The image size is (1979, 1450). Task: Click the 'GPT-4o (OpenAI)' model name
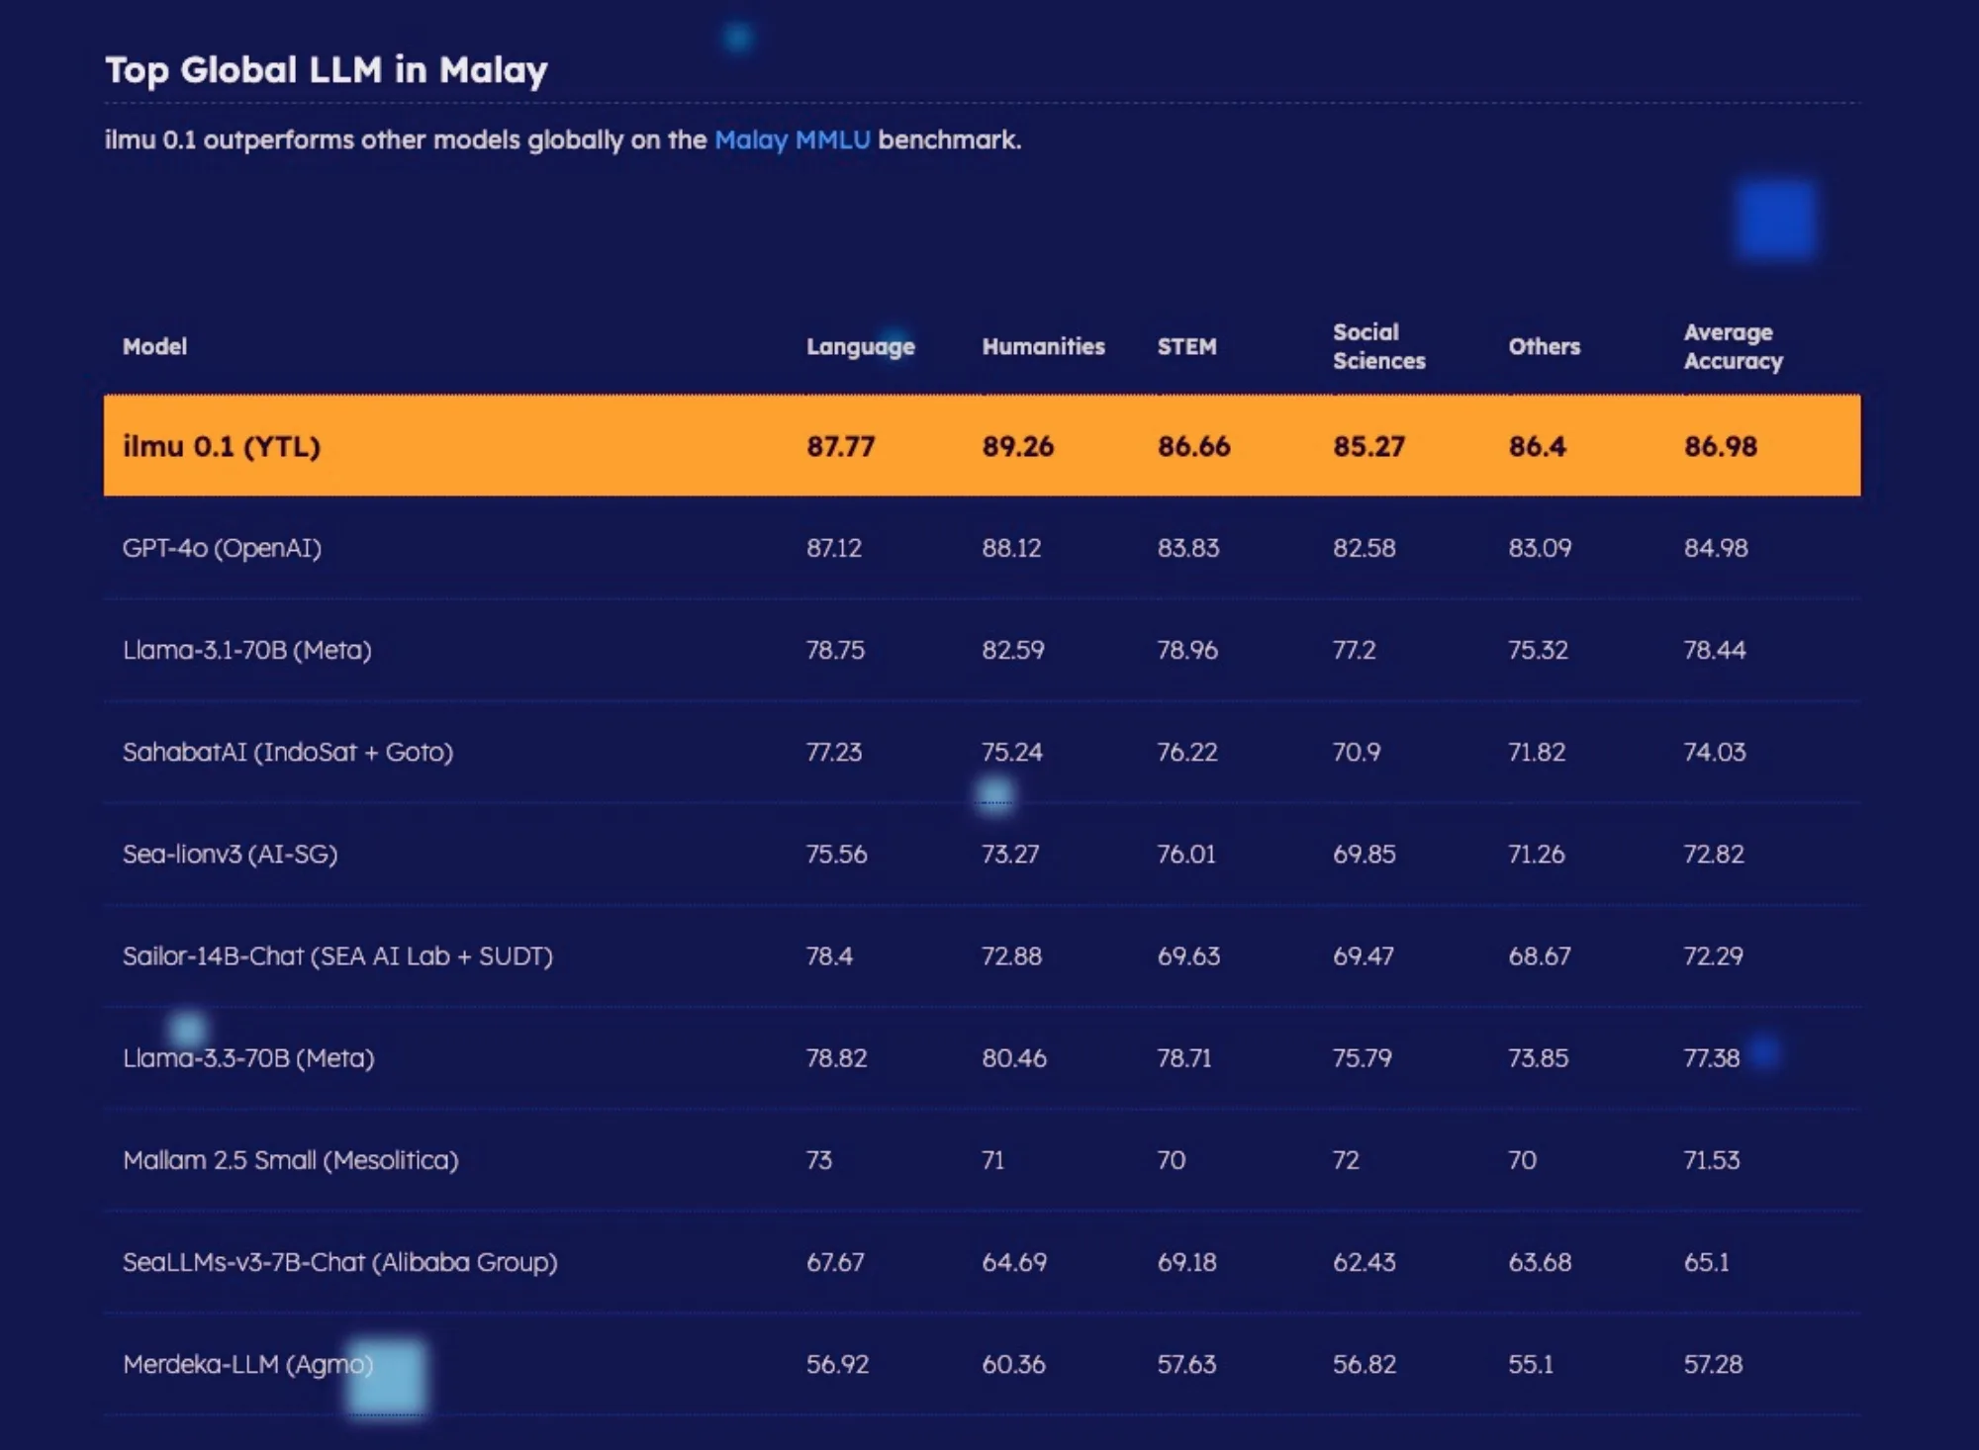[x=222, y=548]
